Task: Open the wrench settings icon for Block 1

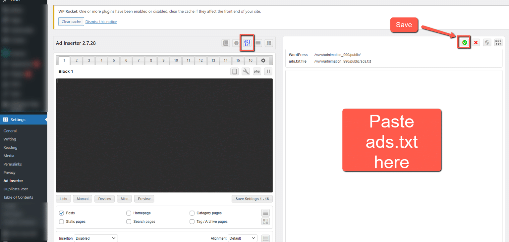Action: [246, 71]
